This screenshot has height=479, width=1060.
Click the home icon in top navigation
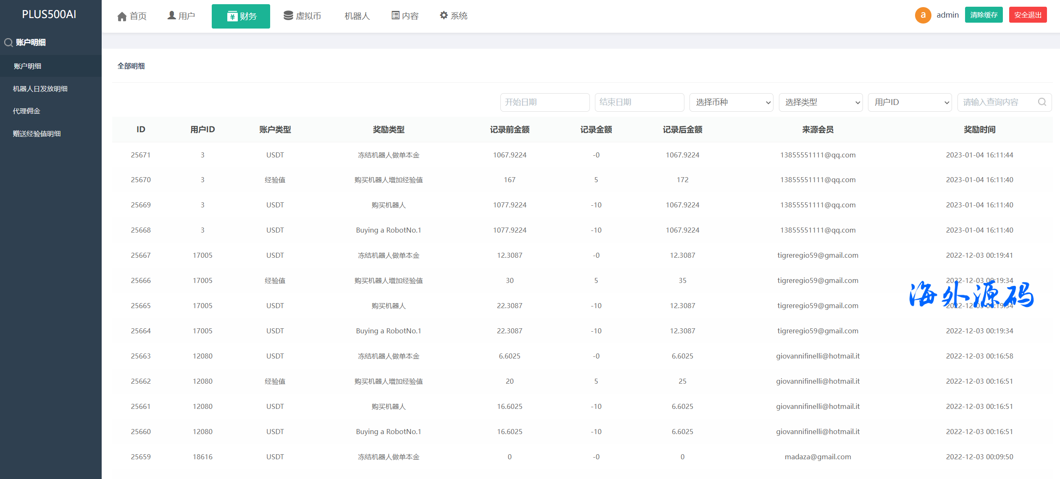click(x=122, y=16)
